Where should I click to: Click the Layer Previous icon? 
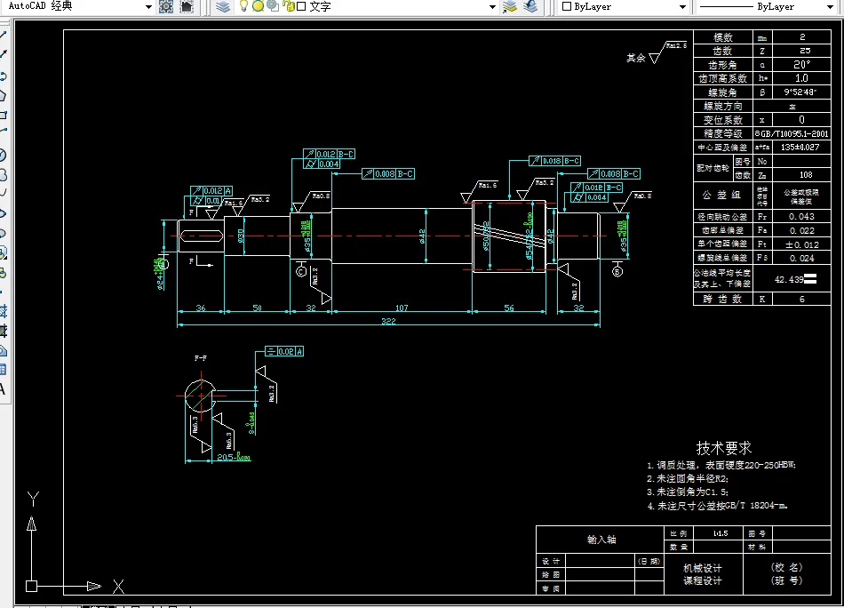[530, 6]
